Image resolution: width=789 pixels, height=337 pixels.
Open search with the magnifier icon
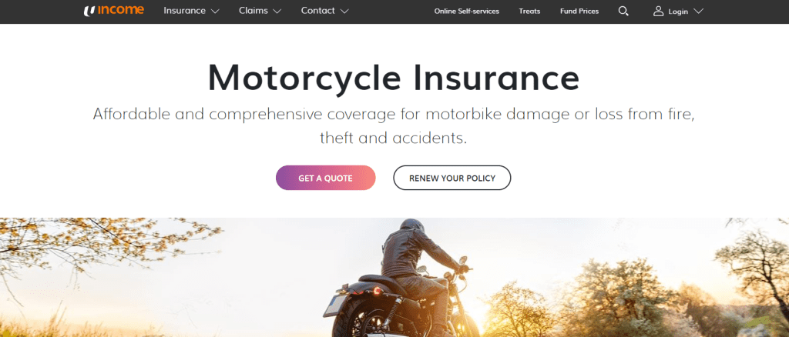point(623,11)
